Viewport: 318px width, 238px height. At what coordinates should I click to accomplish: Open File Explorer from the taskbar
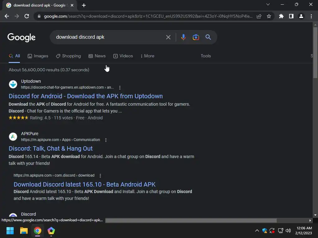(24, 231)
